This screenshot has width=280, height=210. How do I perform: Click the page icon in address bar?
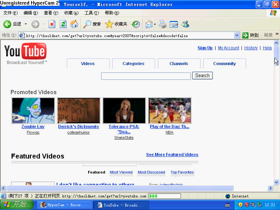pyautogui.click(x=22, y=35)
